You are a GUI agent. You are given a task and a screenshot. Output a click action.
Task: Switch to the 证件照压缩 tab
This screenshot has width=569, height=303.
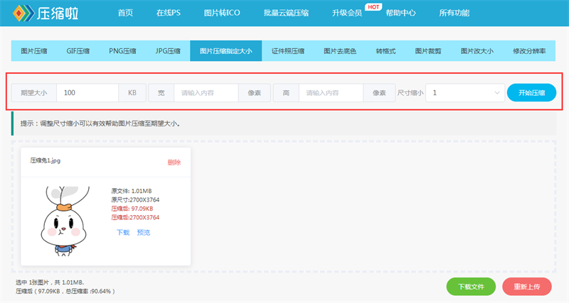click(x=288, y=51)
